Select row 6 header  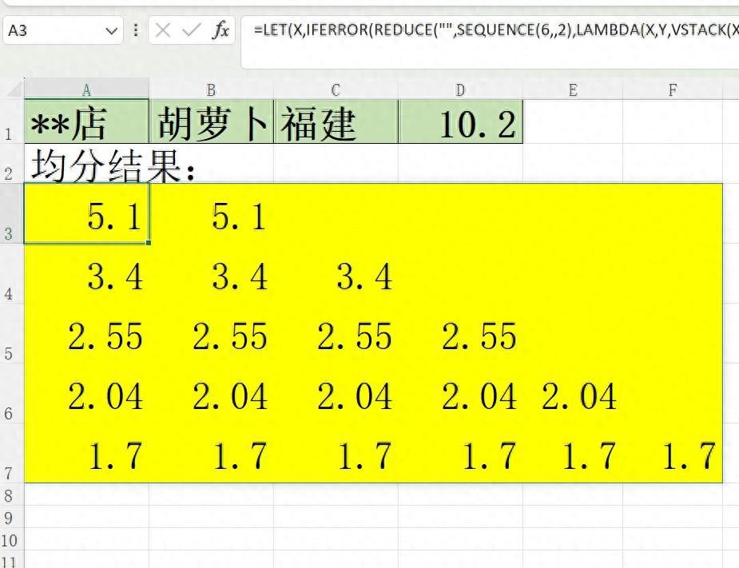tap(12, 393)
